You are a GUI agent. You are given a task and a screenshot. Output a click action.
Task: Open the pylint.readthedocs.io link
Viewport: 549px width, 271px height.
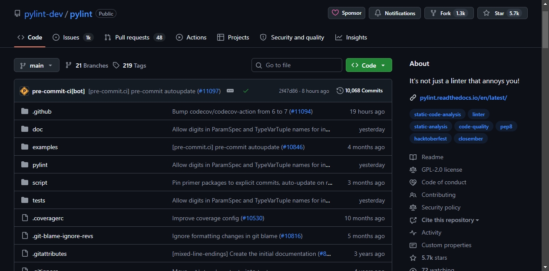[463, 98]
